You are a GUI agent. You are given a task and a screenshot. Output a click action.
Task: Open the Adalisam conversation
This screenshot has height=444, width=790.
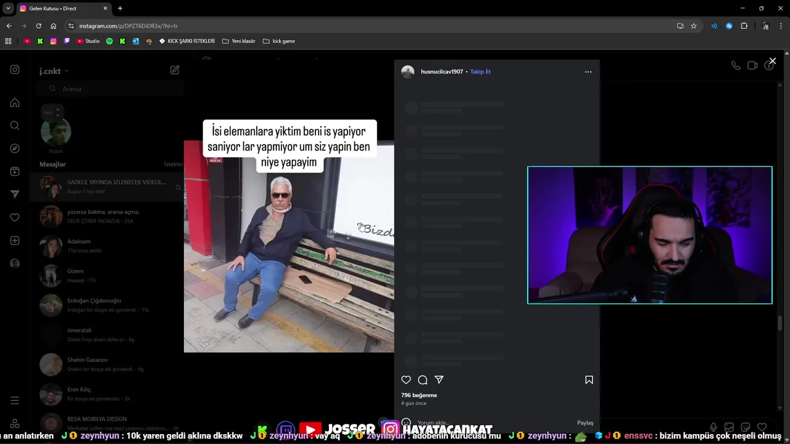click(x=107, y=245)
